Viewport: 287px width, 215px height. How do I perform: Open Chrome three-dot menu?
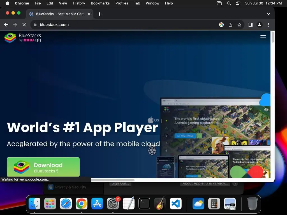point(269,25)
